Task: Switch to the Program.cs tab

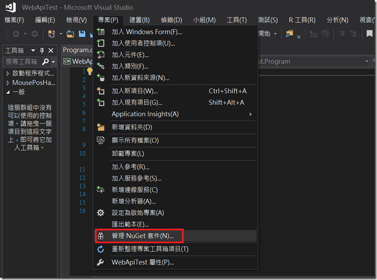Action: tap(78, 50)
